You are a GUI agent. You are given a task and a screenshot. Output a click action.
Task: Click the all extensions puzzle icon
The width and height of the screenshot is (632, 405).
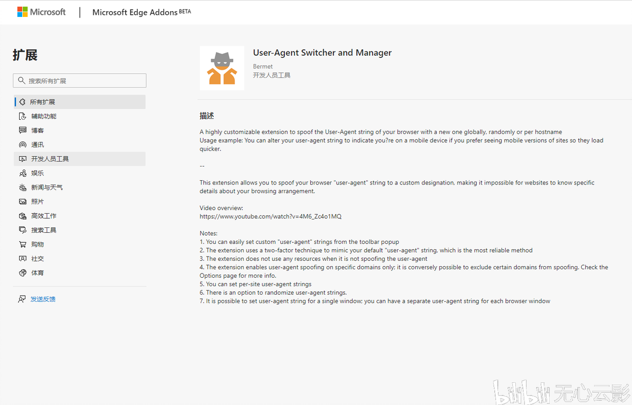[x=22, y=102]
